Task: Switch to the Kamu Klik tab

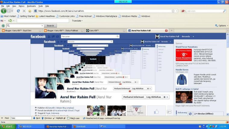Action: (x=94, y=30)
